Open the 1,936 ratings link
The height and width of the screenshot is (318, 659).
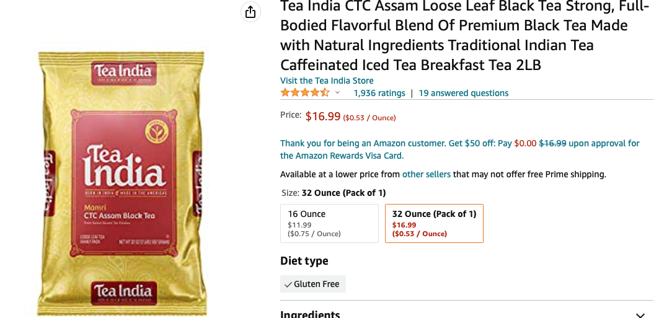[379, 93]
